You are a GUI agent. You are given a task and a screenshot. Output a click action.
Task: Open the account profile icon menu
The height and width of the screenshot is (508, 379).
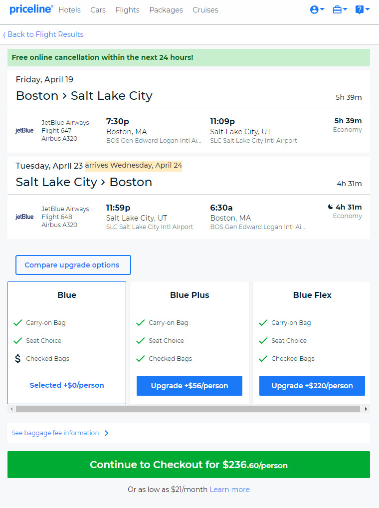click(317, 9)
